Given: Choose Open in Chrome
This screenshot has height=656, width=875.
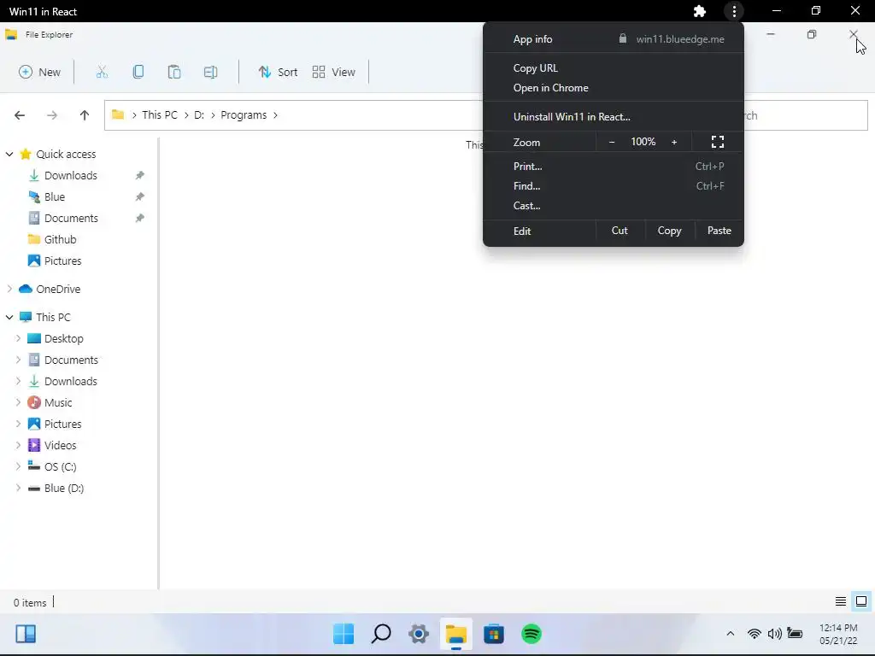Looking at the screenshot, I should click(x=614, y=88).
